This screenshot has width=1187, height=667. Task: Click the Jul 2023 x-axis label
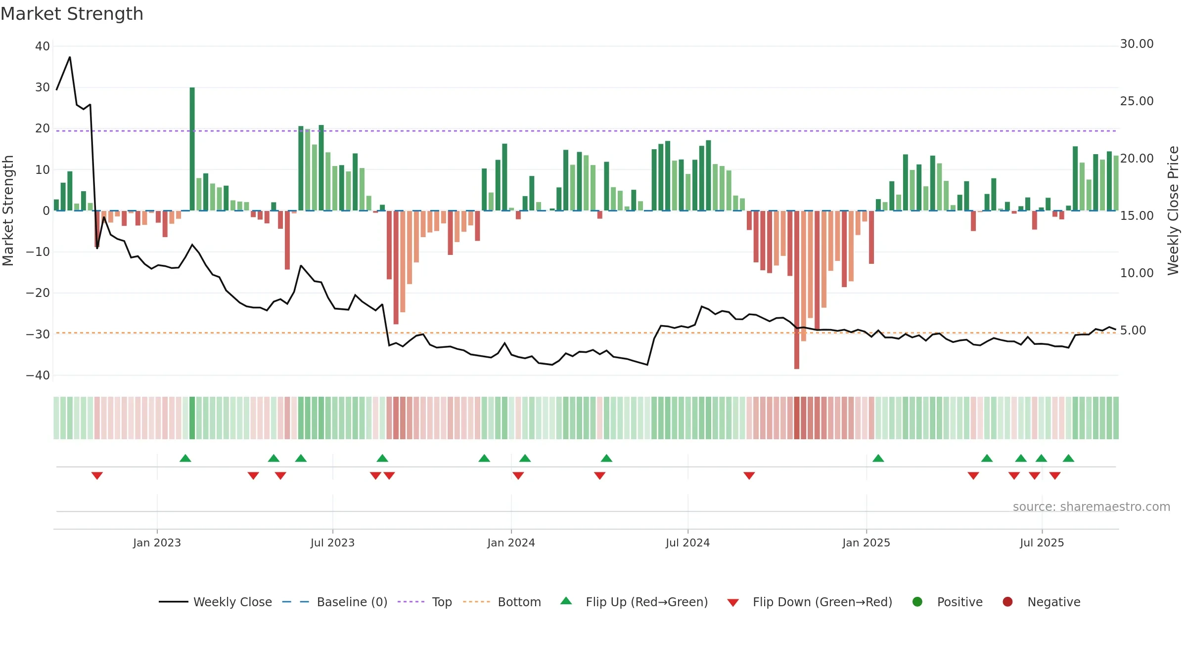point(332,543)
